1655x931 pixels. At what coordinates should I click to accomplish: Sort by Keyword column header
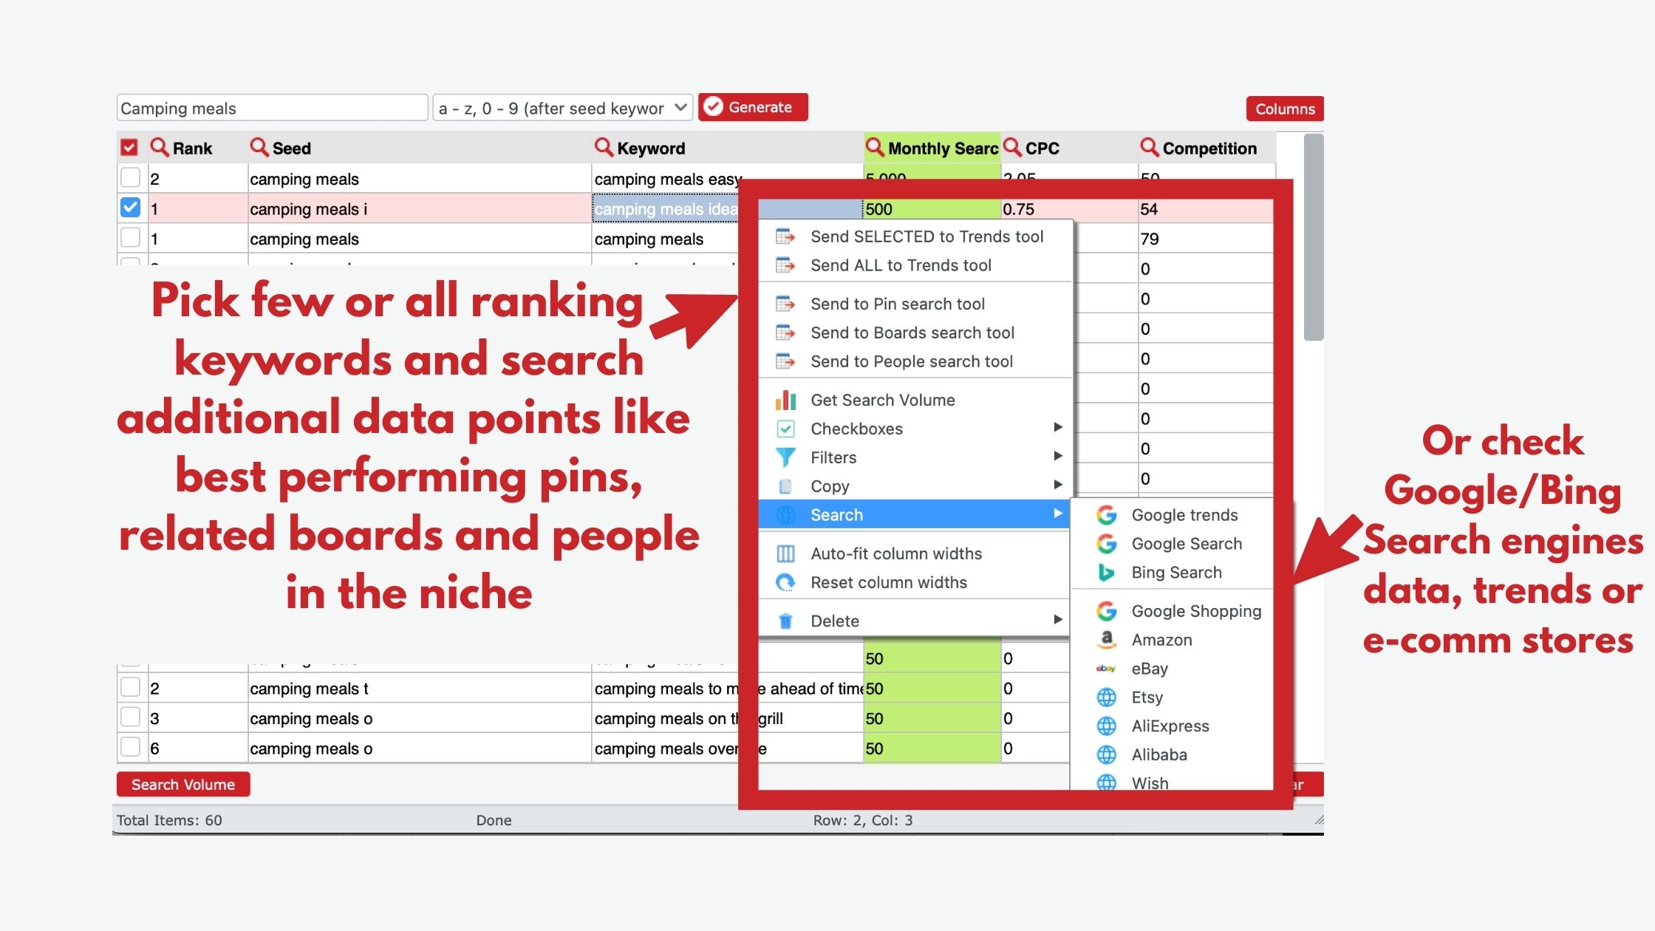[728, 148]
